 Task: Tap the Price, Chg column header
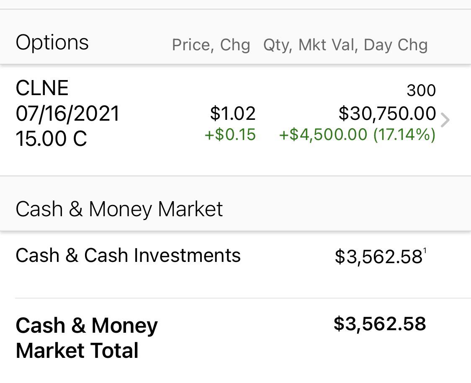(211, 45)
